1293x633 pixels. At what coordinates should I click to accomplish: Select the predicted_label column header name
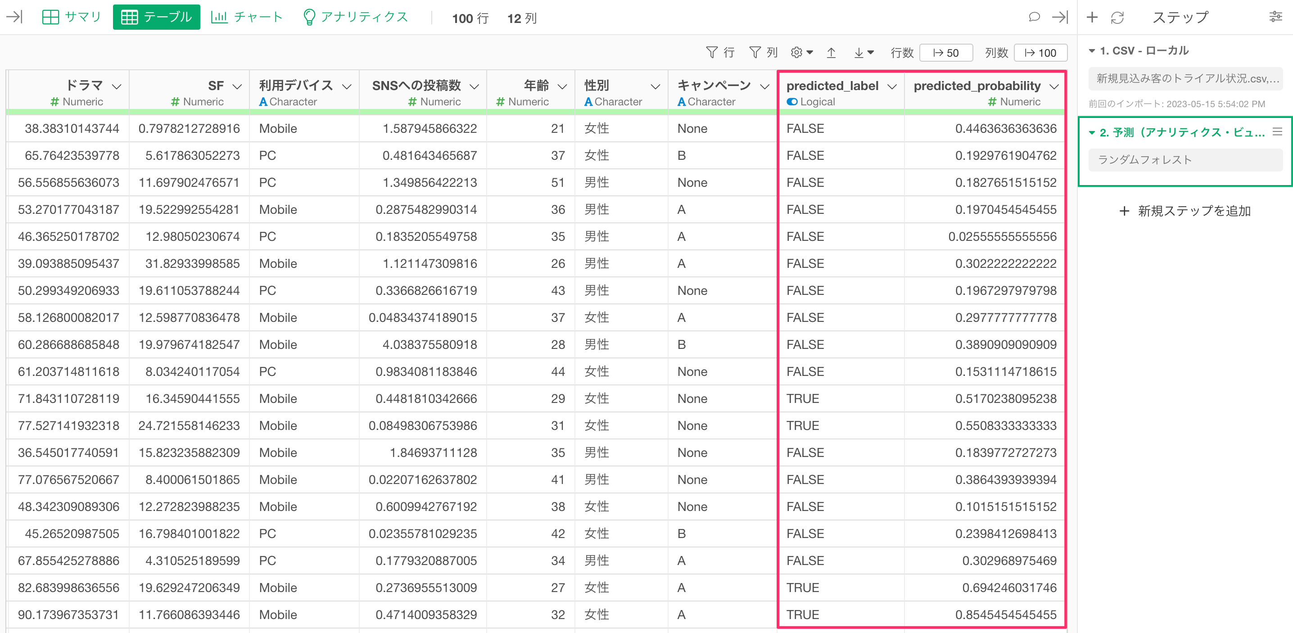click(832, 86)
